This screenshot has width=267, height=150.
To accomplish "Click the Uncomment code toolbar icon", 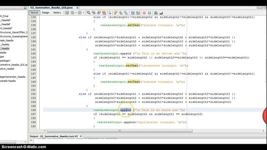I will 161,13.
